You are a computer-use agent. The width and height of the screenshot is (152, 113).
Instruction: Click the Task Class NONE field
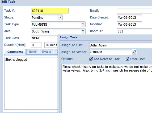click(44, 38)
